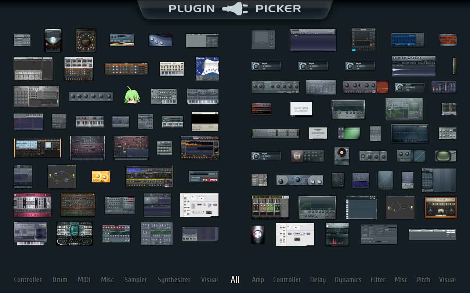Pick the turntable scratcher plugin
This screenshot has width=470, height=293.
(x=341, y=156)
